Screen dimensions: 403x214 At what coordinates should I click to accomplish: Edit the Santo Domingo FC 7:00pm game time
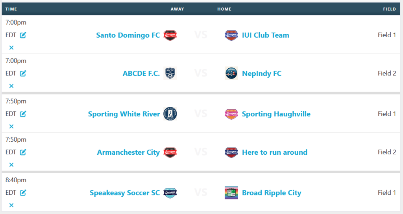click(23, 35)
